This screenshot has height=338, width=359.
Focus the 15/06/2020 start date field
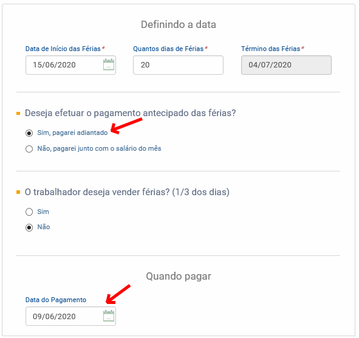click(x=70, y=65)
